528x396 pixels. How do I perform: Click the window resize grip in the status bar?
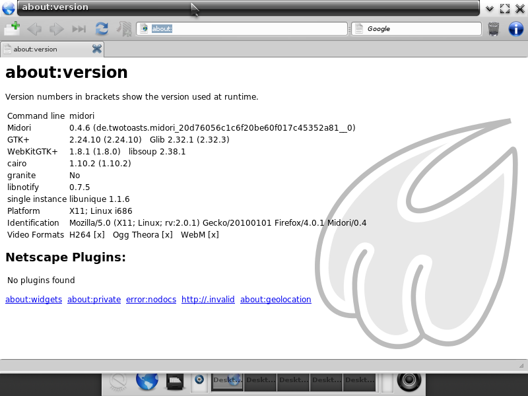[x=521, y=366]
